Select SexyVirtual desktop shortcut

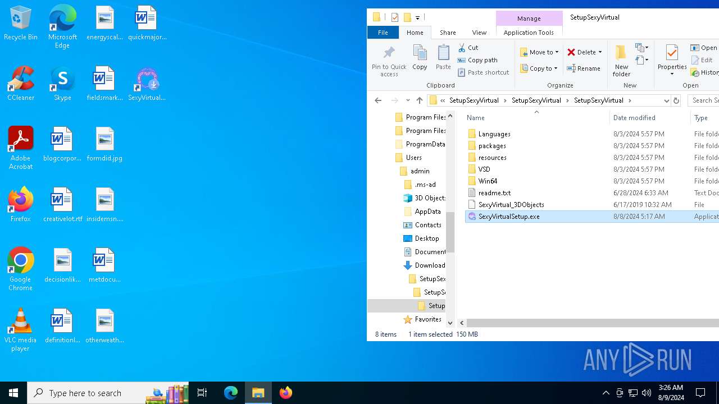pyautogui.click(x=147, y=84)
